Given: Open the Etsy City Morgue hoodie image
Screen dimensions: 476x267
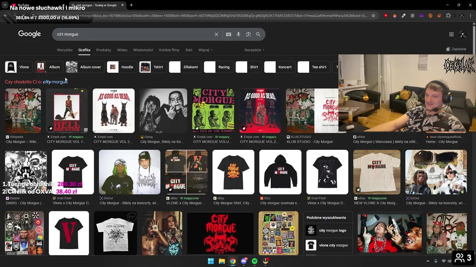Looking at the screenshot, I should coord(280,172).
